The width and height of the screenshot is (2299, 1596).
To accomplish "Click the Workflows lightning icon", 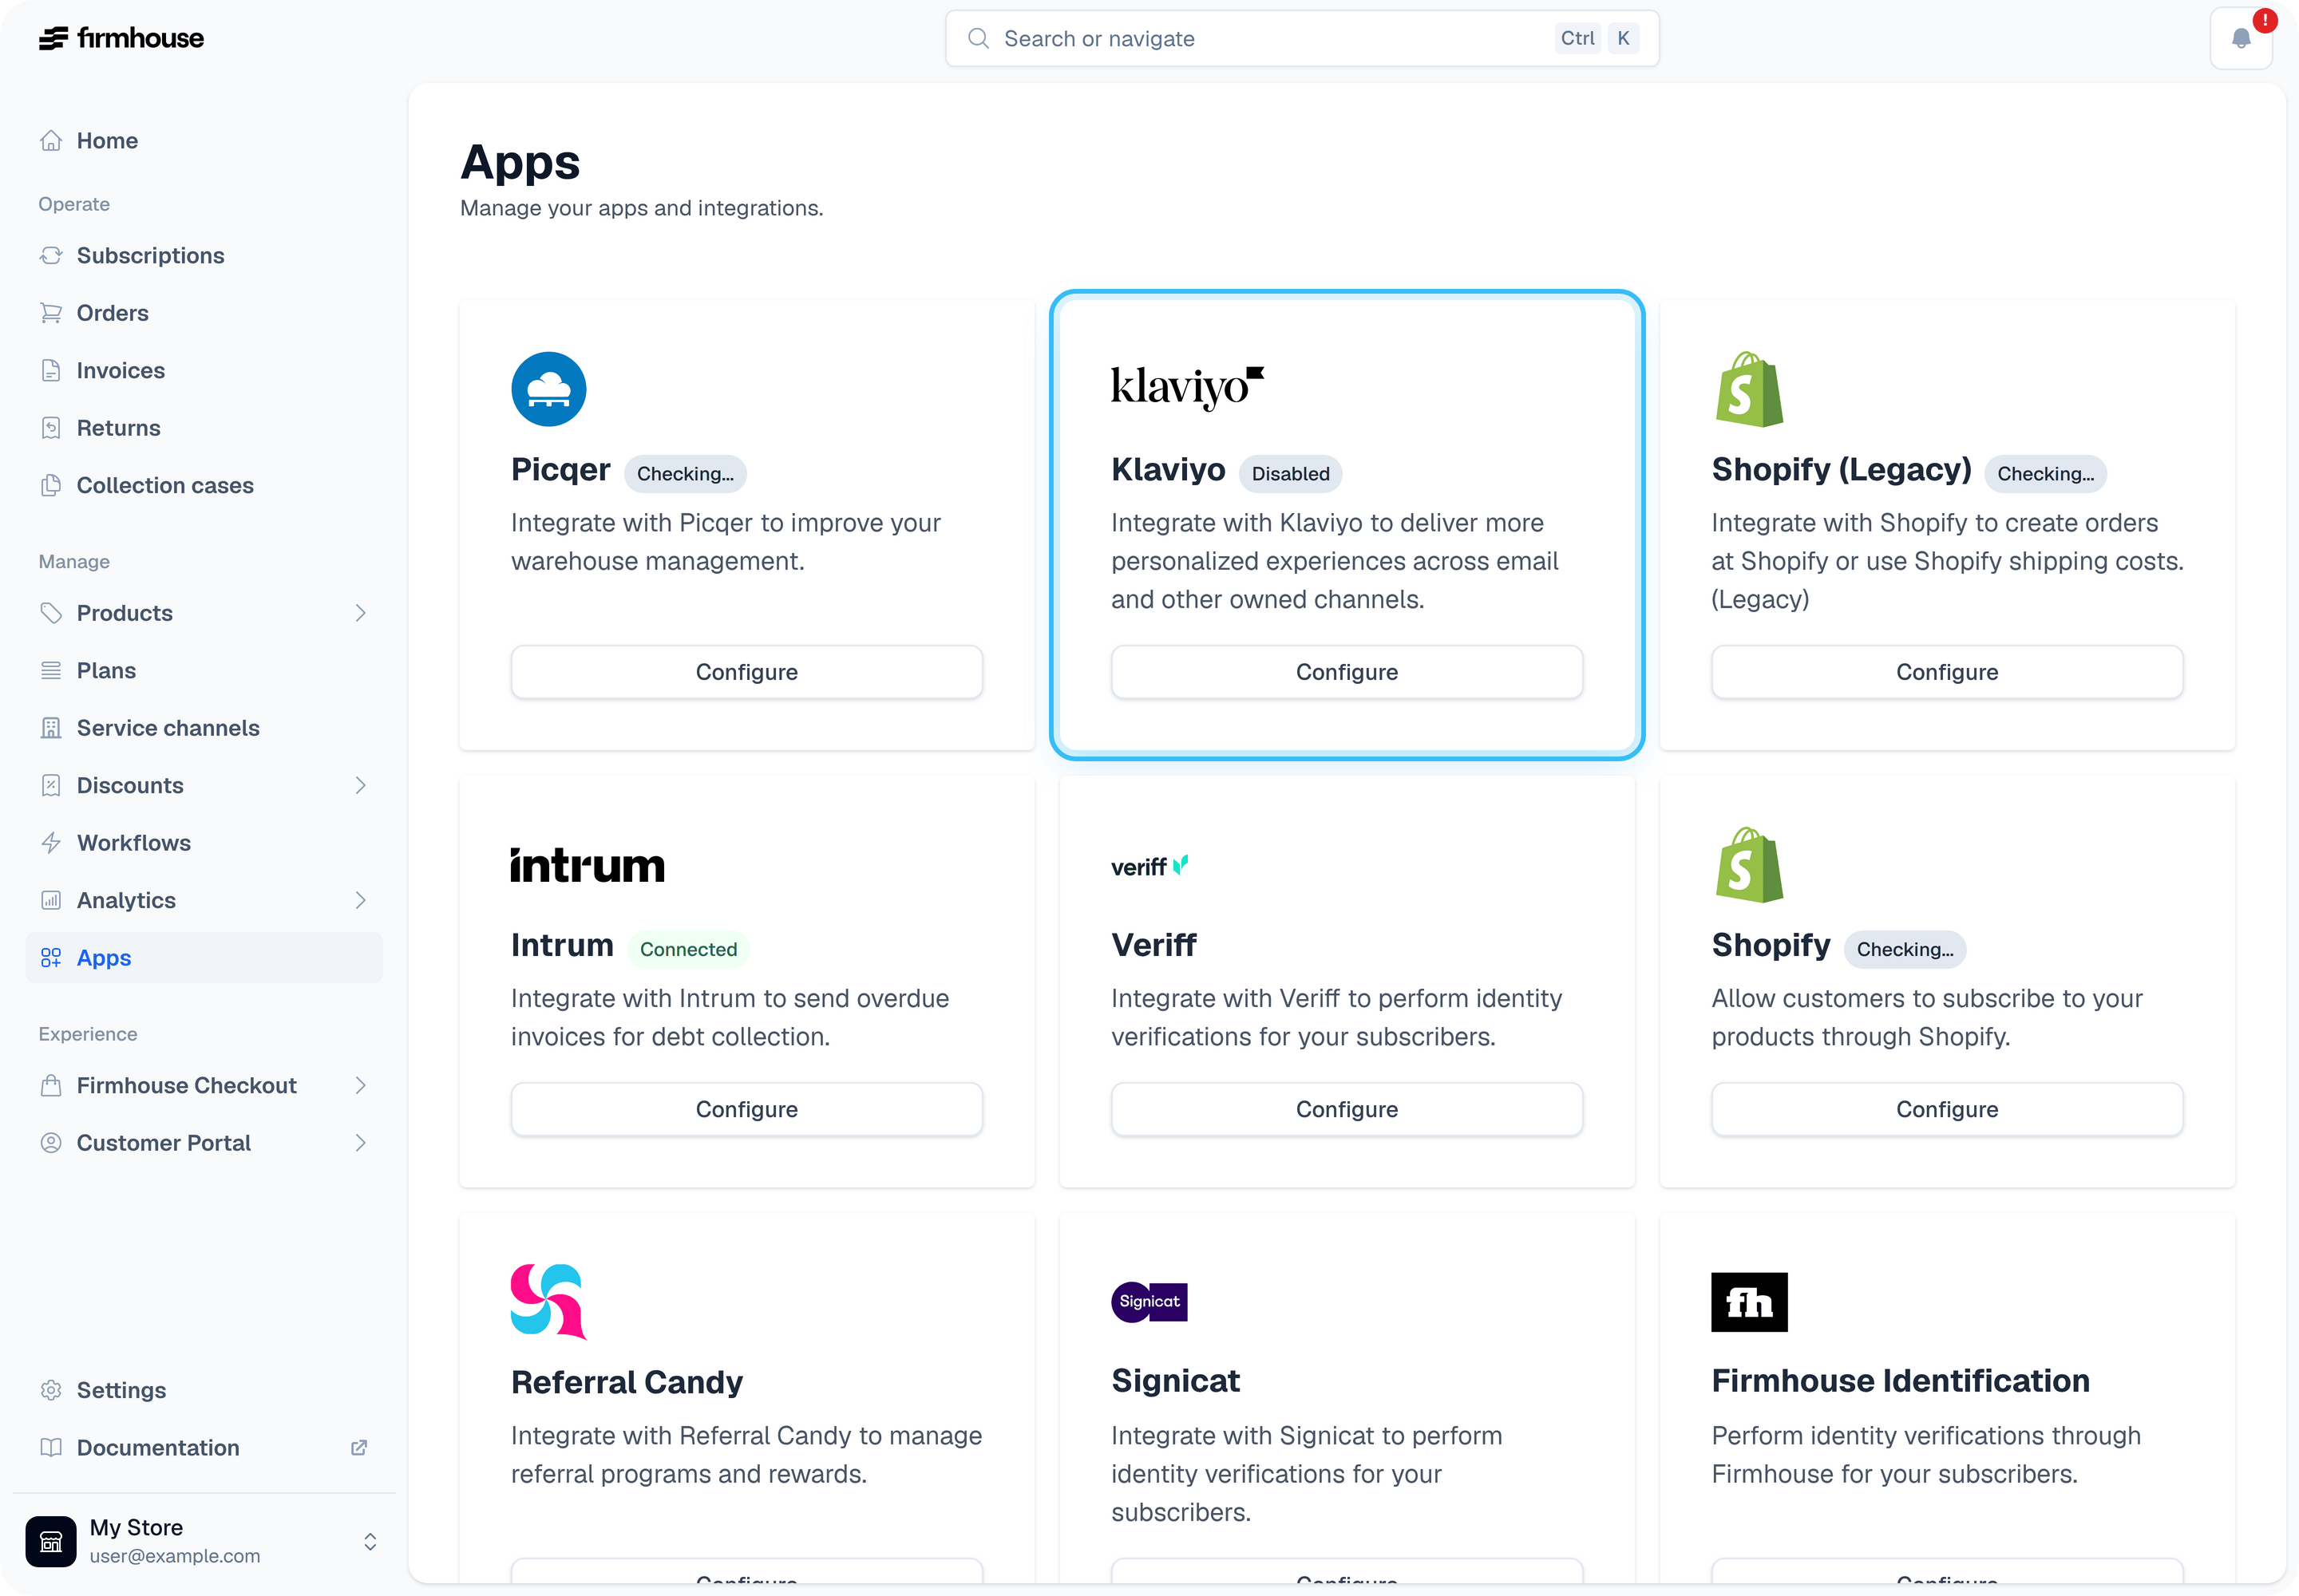I will click(x=51, y=843).
